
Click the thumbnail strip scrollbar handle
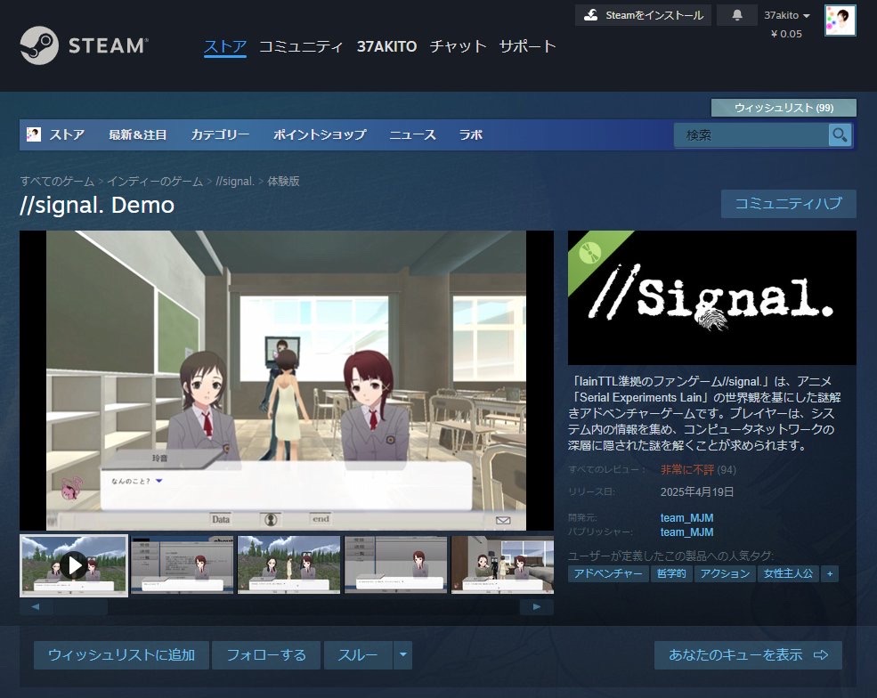pyautogui.click(x=80, y=607)
